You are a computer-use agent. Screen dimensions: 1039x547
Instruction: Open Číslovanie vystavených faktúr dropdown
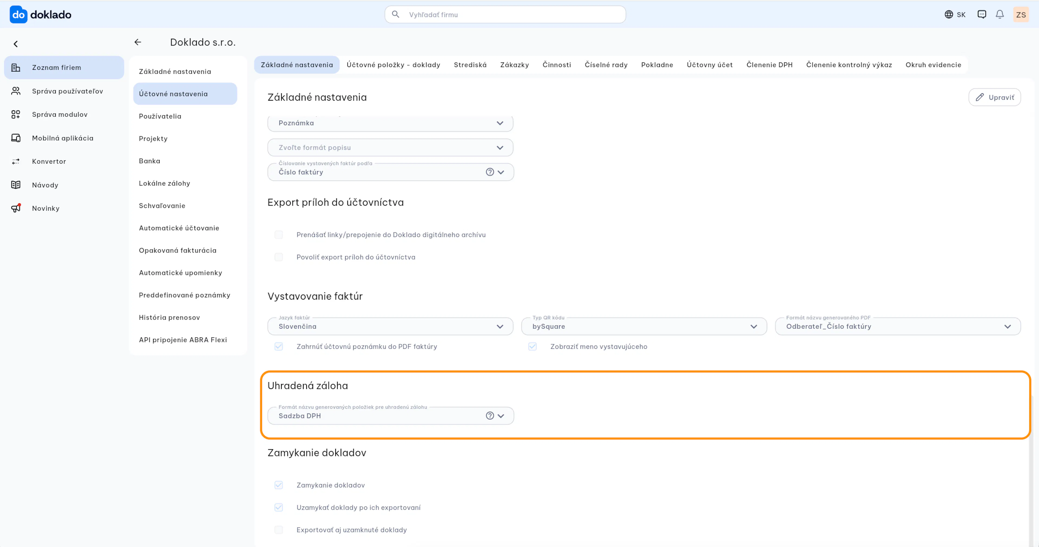[x=390, y=172]
